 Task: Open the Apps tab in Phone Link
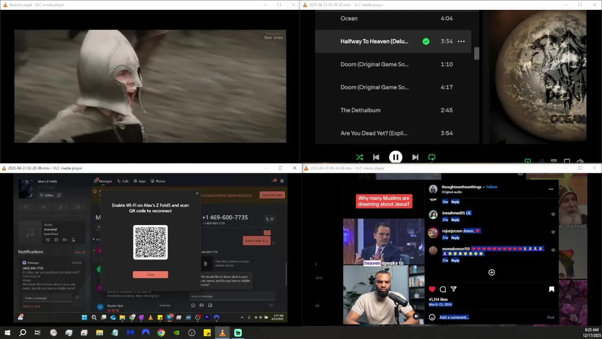tap(140, 181)
